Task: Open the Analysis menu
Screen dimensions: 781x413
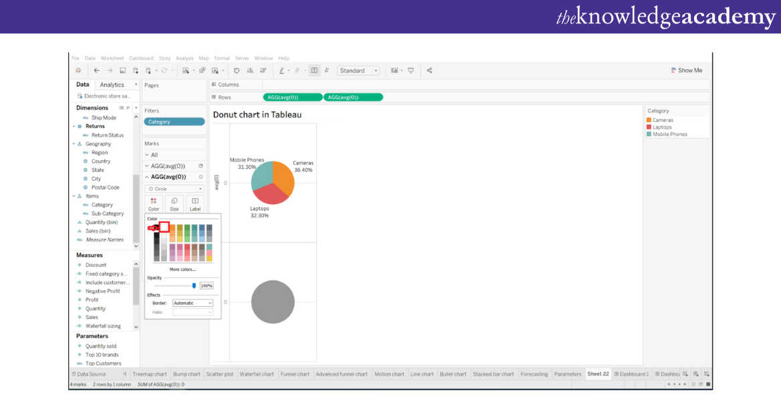Action: point(184,58)
